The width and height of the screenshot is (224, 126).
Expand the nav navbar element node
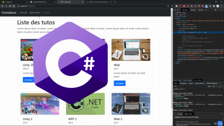tap(176, 21)
